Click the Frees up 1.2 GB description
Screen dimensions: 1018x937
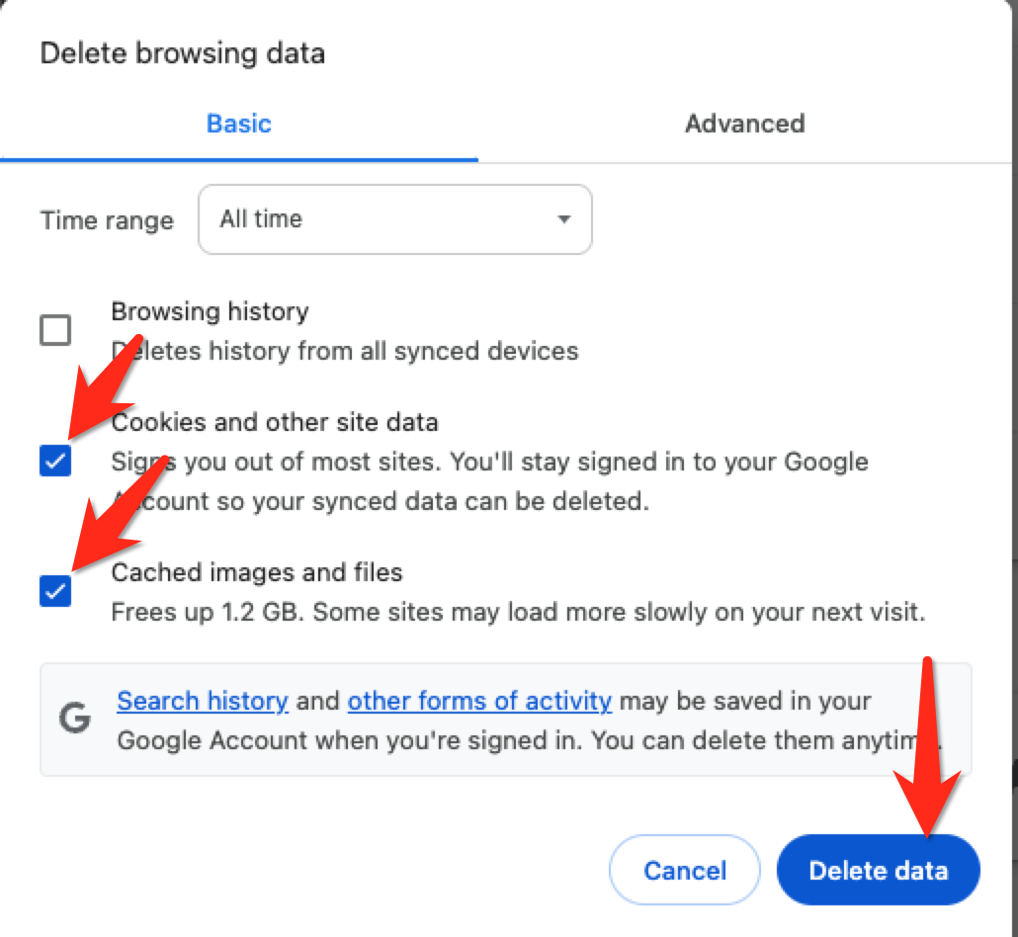(x=518, y=613)
